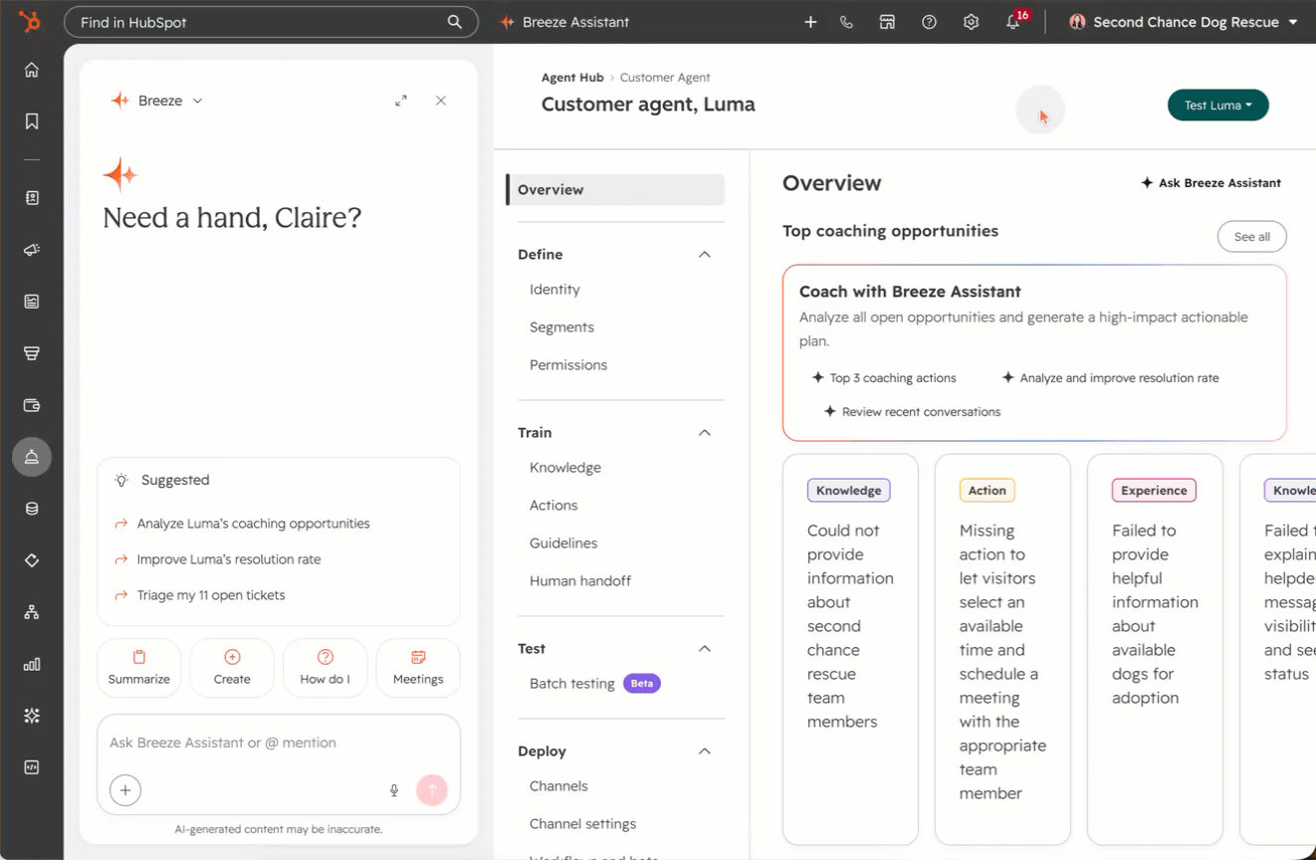Image resolution: width=1316 pixels, height=860 pixels.
Task: Open the phone calling icon in top bar
Action: click(x=846, y=22)
